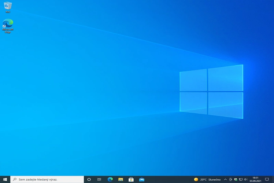Open the network status tray icon
The height and width of the screenshot is (183, 274).
tap(241, 179)
